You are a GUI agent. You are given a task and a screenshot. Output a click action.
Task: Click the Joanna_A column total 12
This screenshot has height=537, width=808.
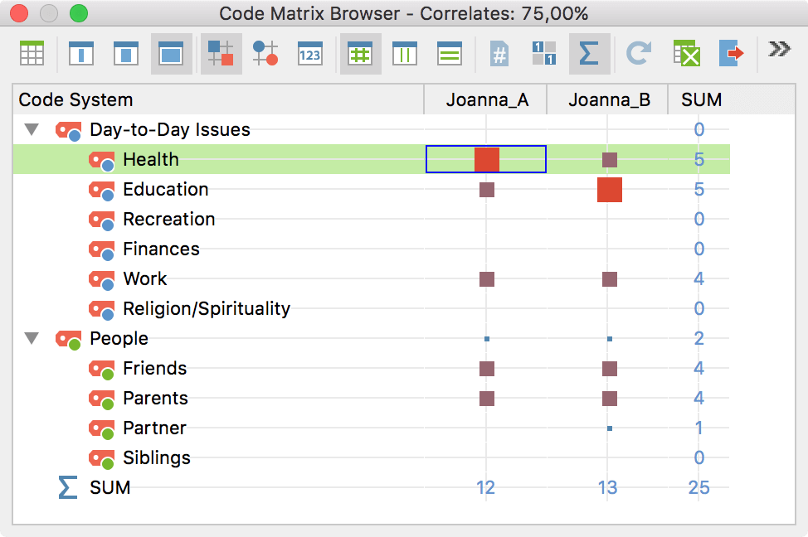(x=485, y=487)
